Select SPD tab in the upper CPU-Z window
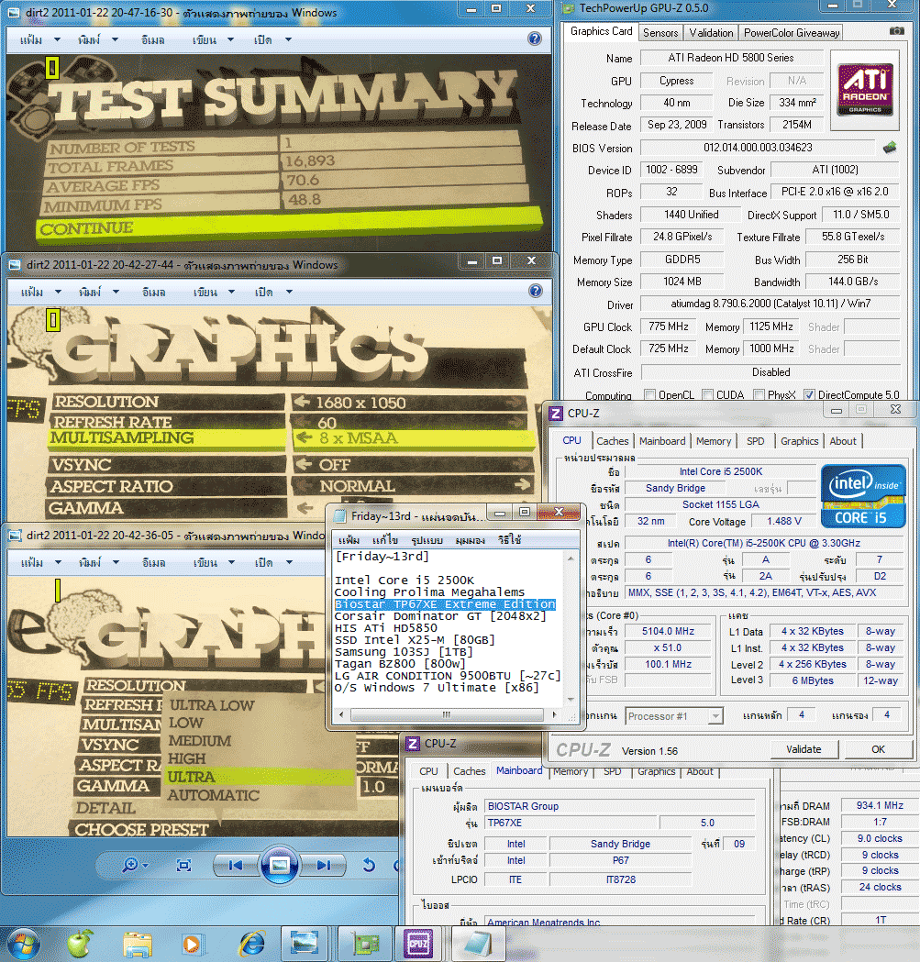This screenshot has width=920, height=962. (x=756, y=440)
